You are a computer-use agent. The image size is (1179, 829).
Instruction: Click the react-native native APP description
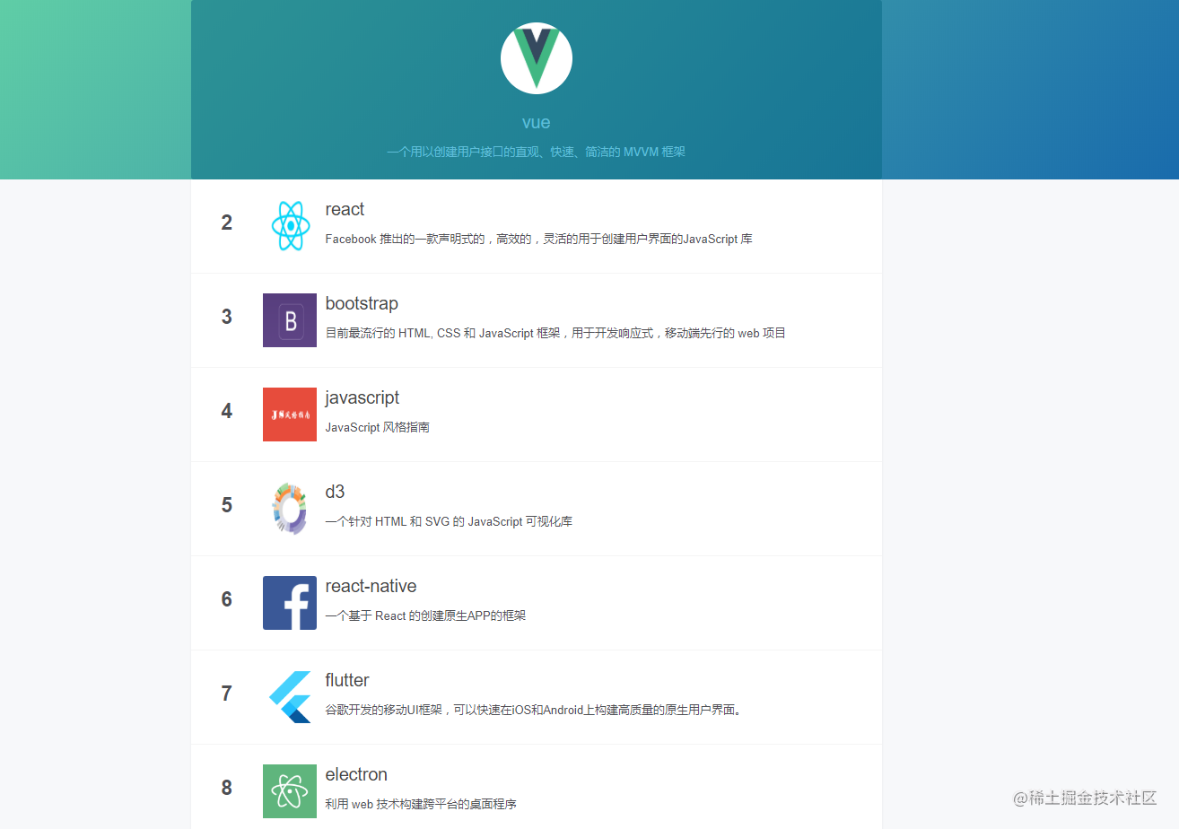(425, 615)
